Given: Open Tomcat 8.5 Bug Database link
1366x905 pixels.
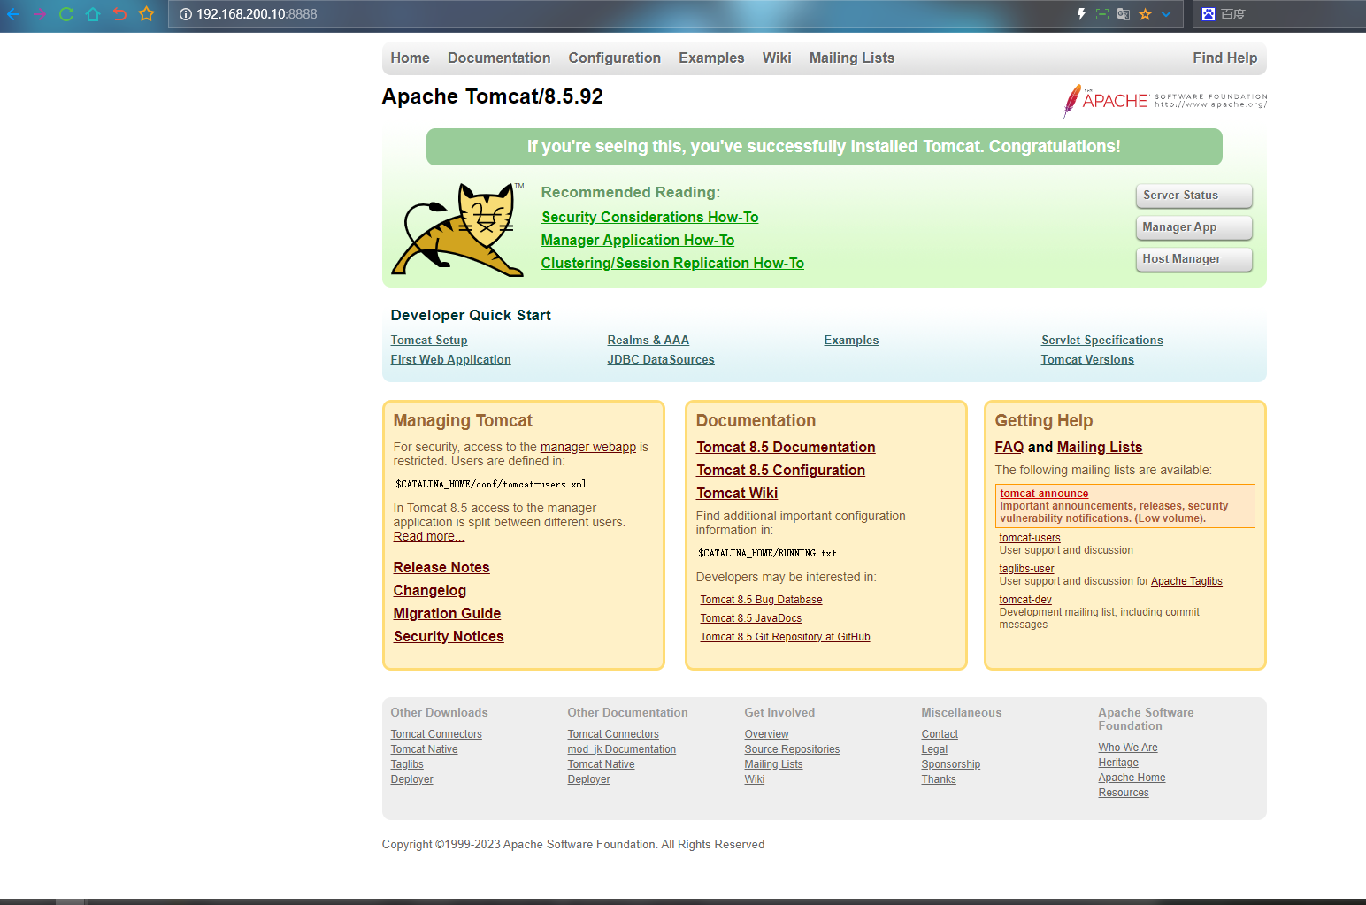Looking at the screenshot, I should (762, 600).
